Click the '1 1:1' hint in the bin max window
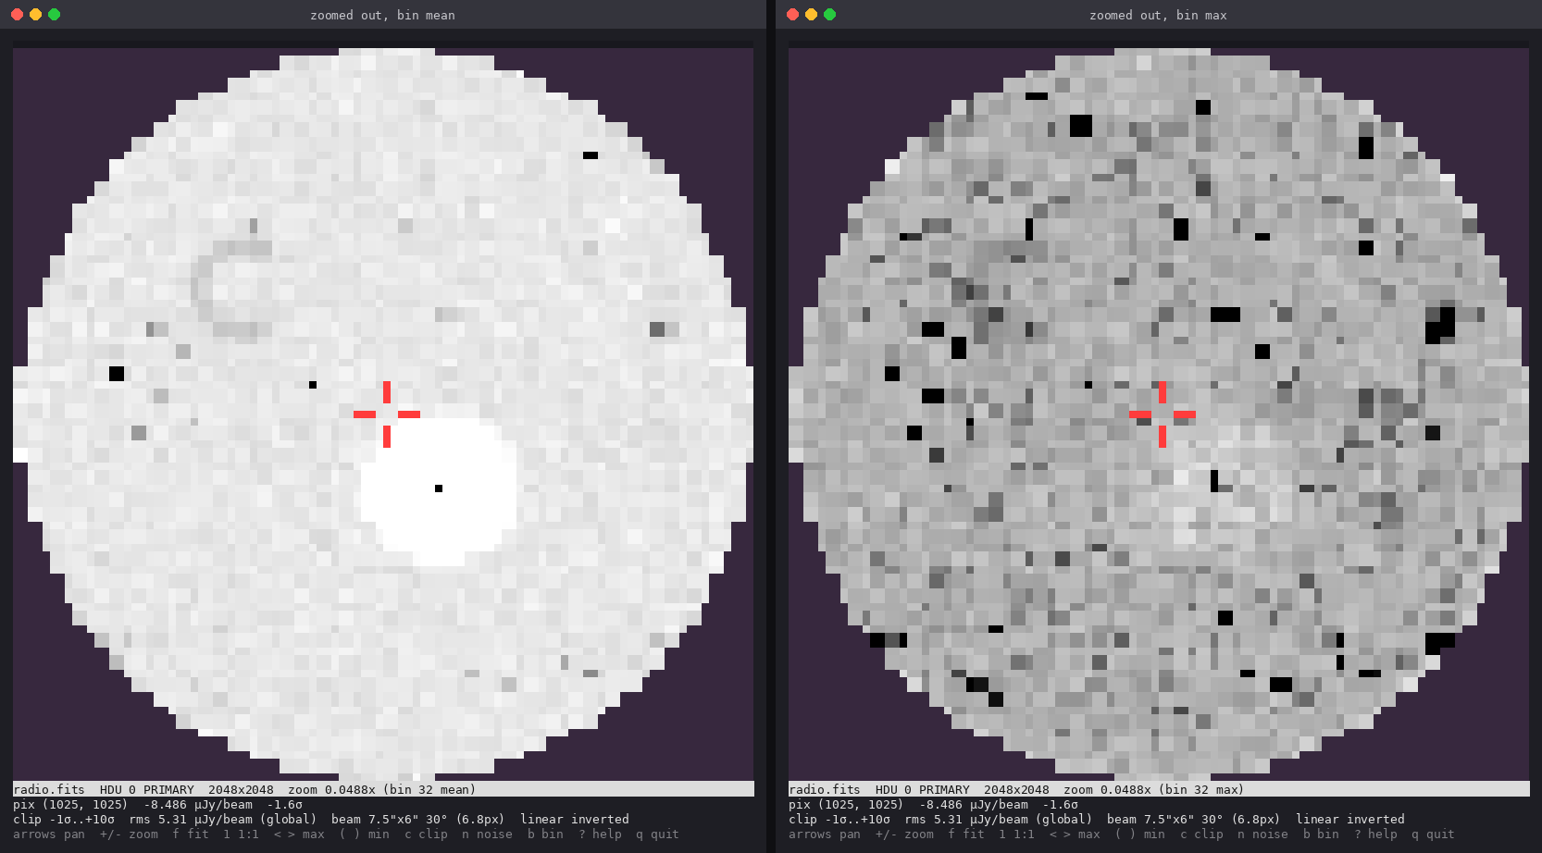1542x853 pixels. click(1017, 834)
